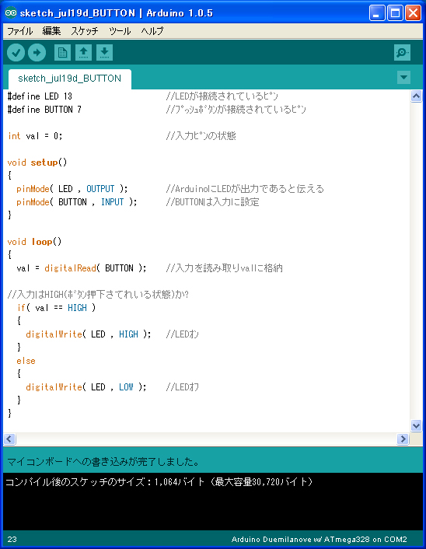Image resolution: width=426 pixels, height=549 pixels.
Task: Click the horizontal scrollbar right arrow
Action: point(403,439)
